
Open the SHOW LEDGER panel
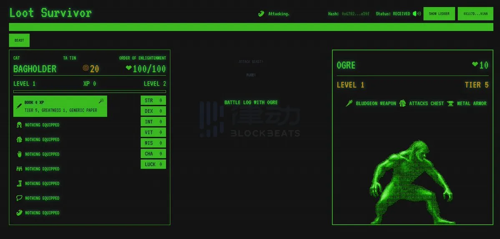(439, 14)
